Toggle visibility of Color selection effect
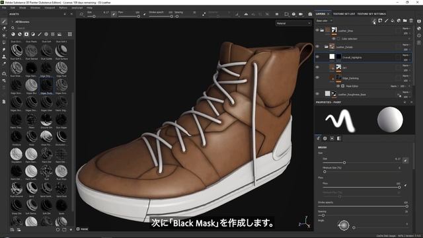The image size is (423, 238). pos(334,38)
